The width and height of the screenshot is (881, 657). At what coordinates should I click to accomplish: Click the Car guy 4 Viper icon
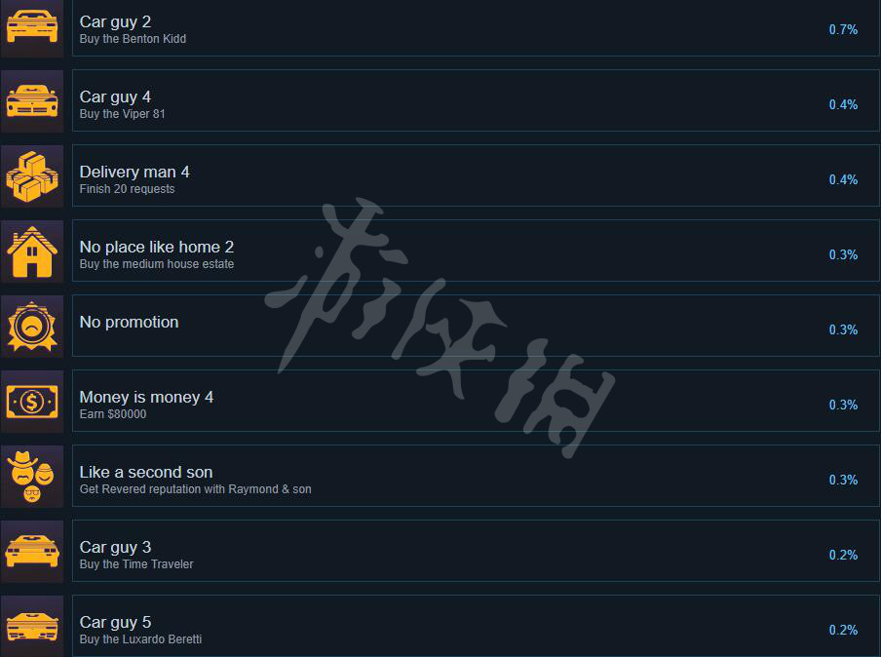coord(32,101)
